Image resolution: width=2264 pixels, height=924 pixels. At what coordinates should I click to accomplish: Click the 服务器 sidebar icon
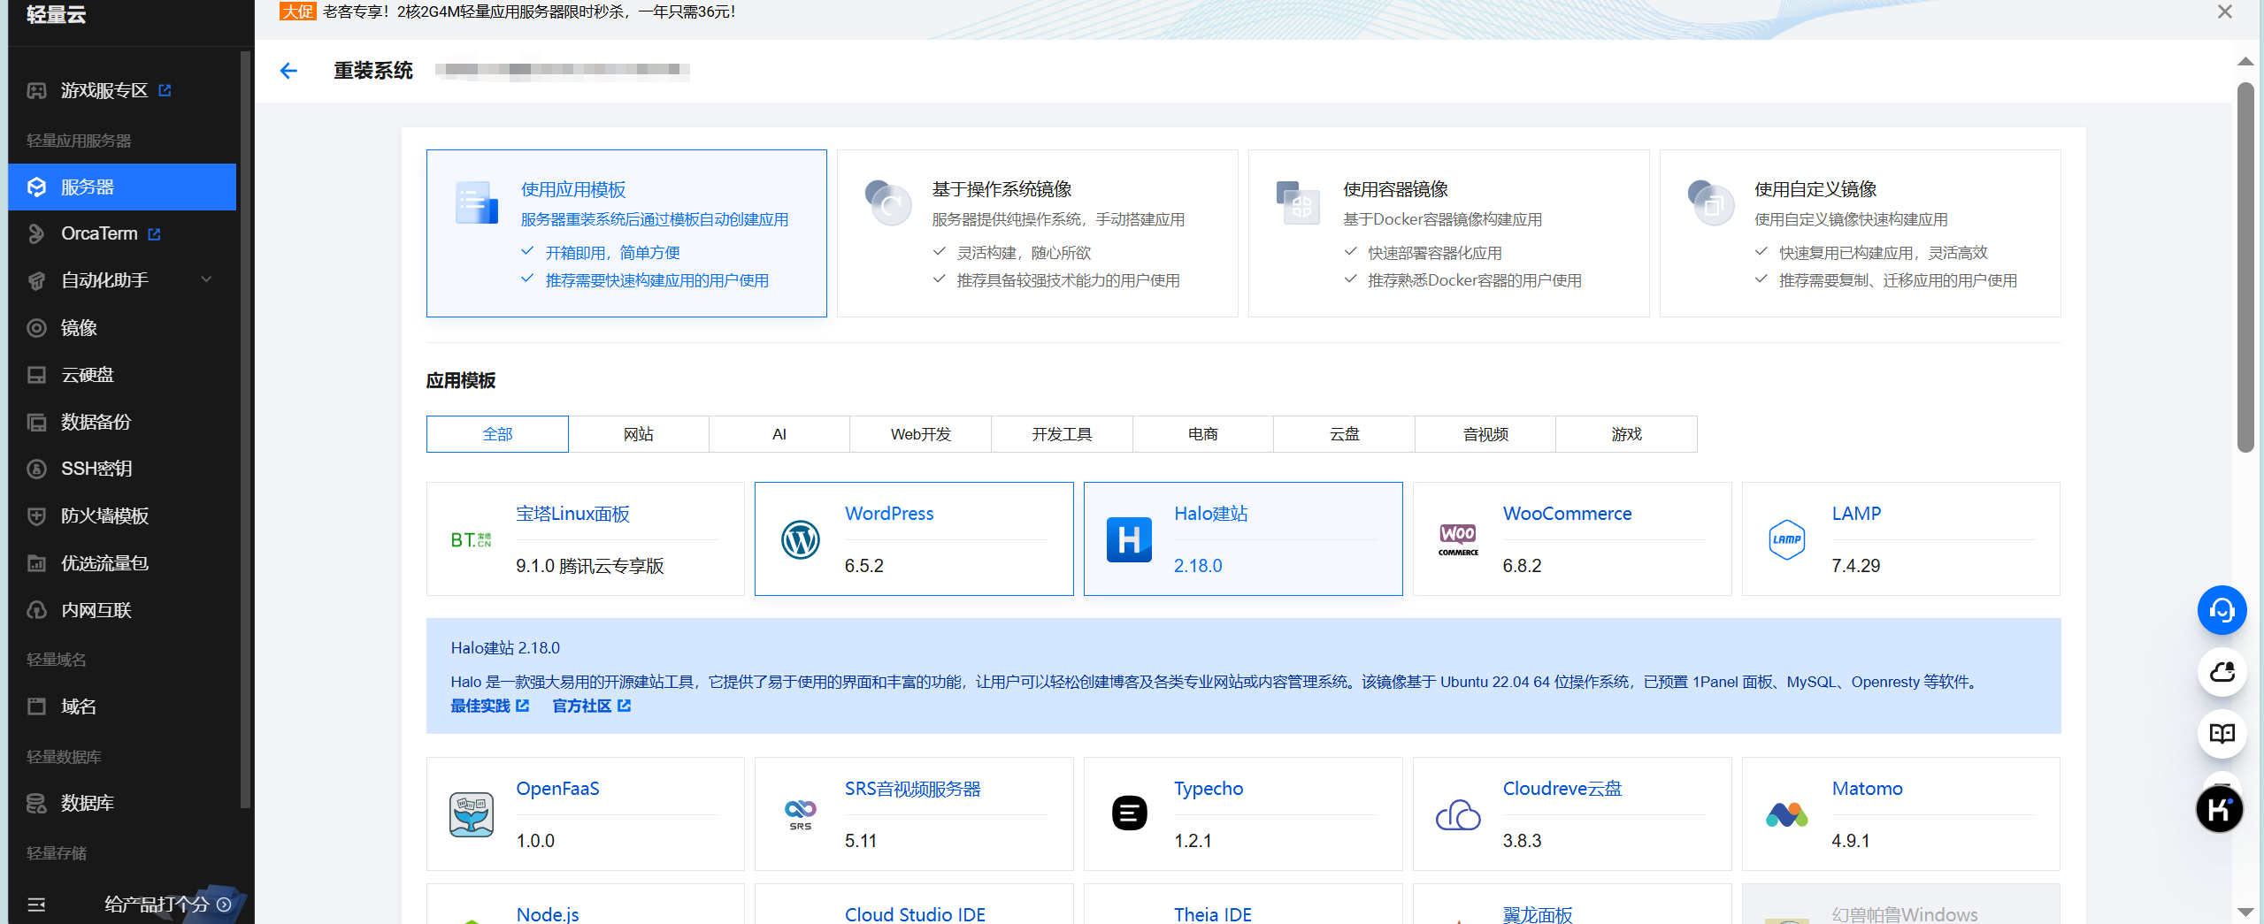click(36, 187)
